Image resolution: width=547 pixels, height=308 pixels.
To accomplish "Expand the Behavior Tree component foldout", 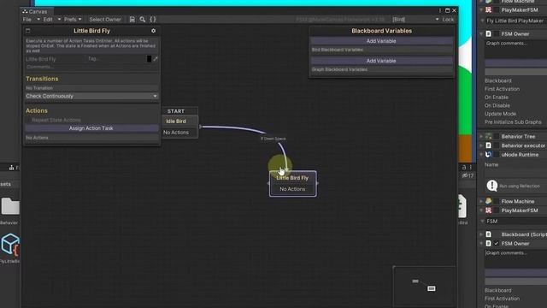I will click(481, 137).
